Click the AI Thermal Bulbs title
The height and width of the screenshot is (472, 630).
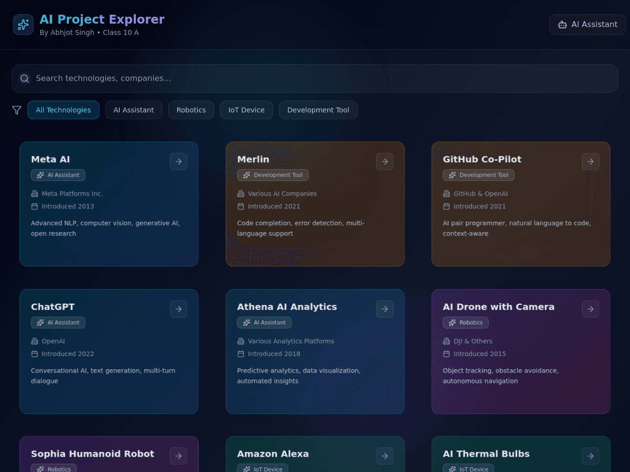coord(486,454)
